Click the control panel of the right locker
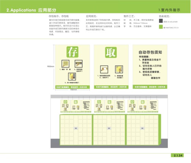Image resolution: width=191 pixels, height=163 pixels. point(142,128)
